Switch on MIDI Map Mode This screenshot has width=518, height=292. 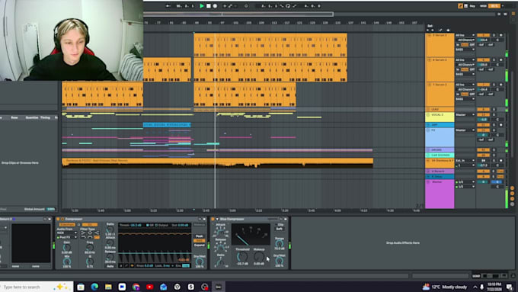coord(483,6)
